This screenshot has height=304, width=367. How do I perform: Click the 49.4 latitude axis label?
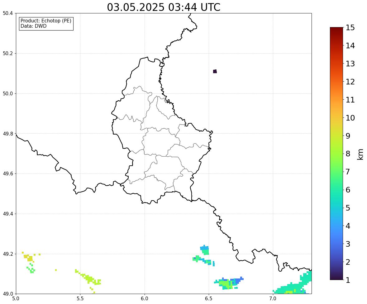[8, 214]
